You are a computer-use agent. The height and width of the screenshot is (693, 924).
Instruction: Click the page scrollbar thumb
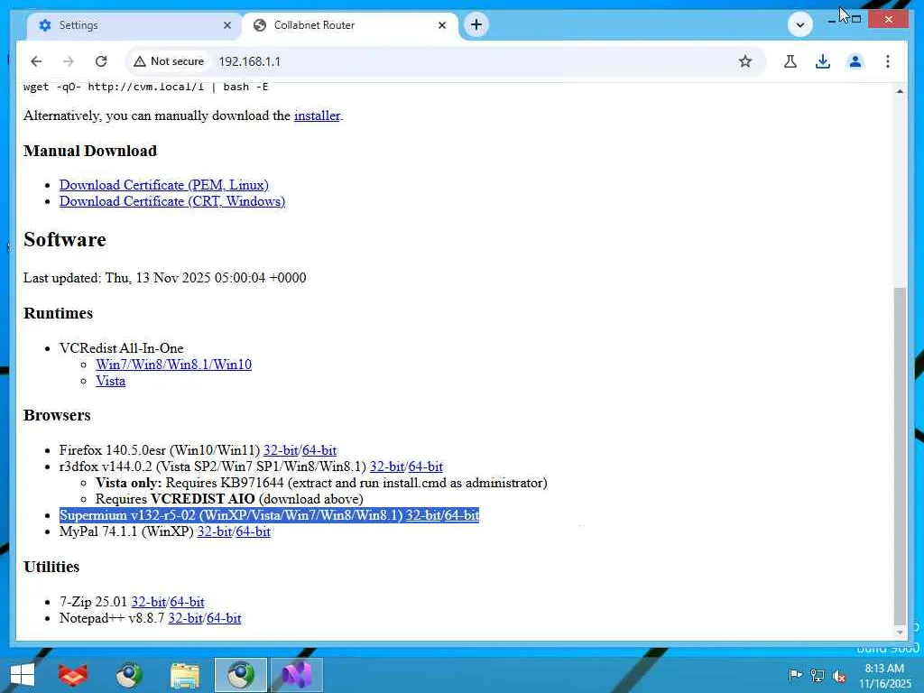point(900,455)
